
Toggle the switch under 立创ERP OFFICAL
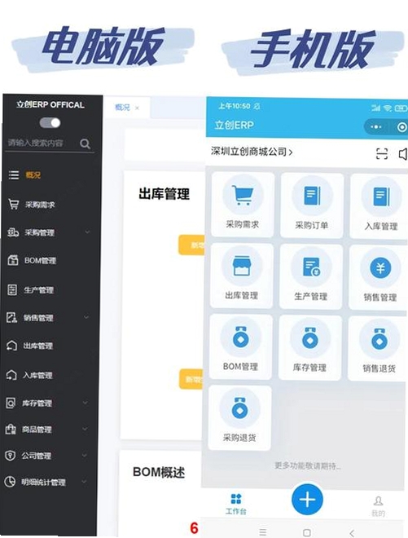point(50,123)
